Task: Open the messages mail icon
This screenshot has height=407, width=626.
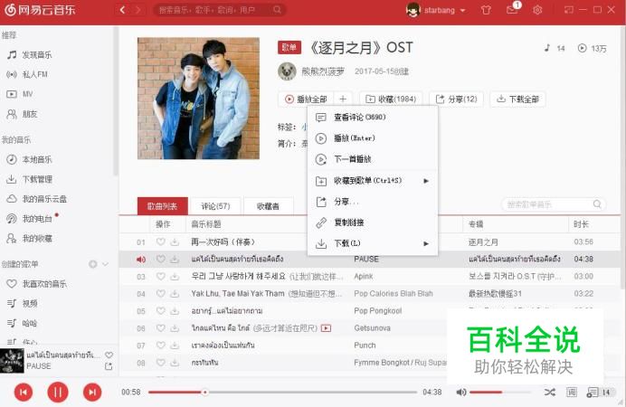Action: pos(512,10)
